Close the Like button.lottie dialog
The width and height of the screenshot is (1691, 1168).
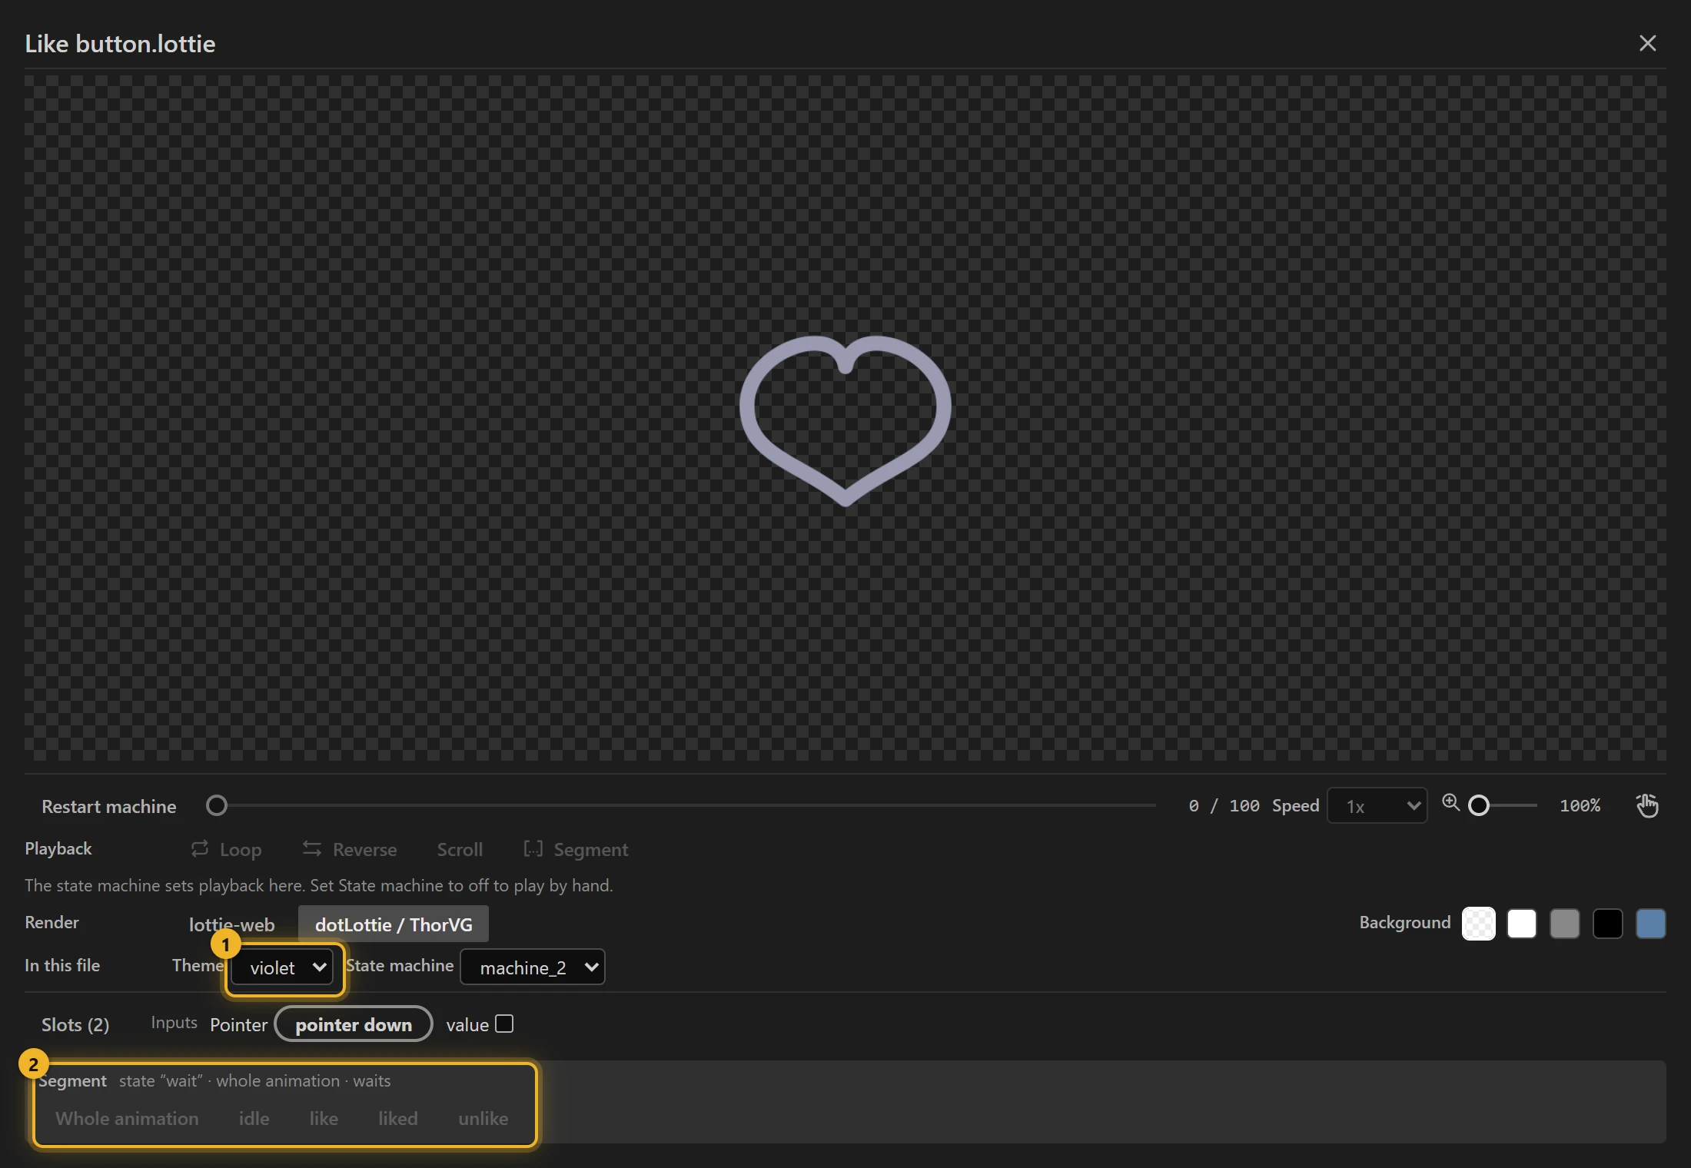tap(1647, 43)
